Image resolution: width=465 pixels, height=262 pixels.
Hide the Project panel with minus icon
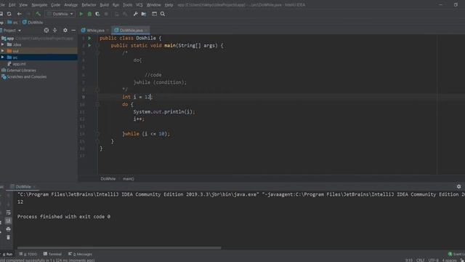(73, 31)
